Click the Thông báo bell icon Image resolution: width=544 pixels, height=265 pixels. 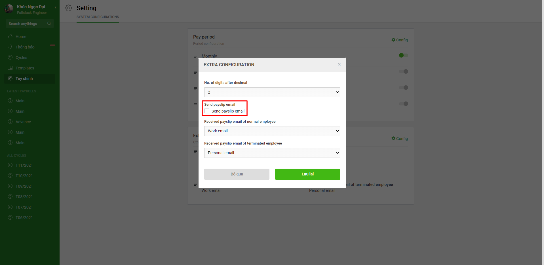[x=10, y=47]
